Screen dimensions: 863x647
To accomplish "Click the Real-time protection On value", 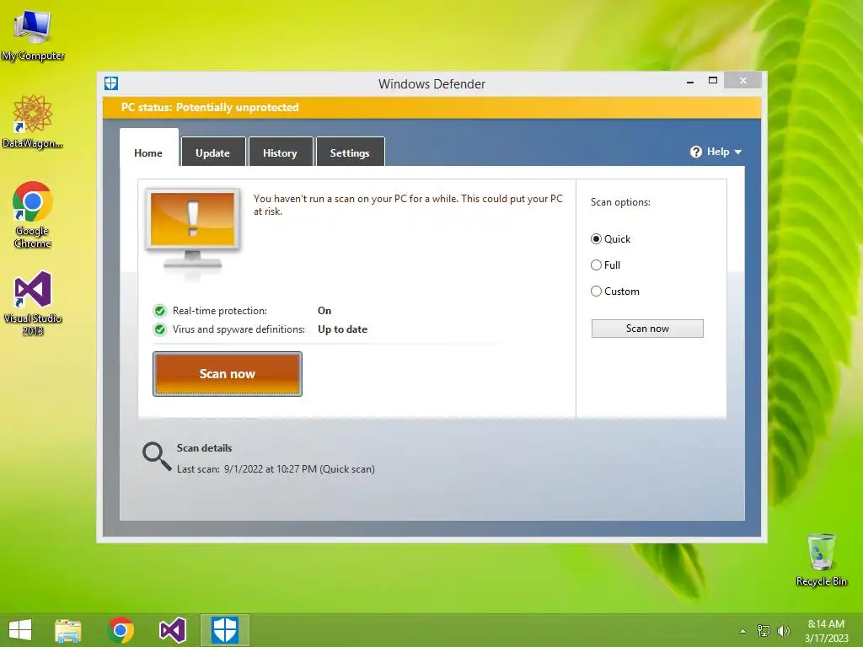I will point(324,311).
